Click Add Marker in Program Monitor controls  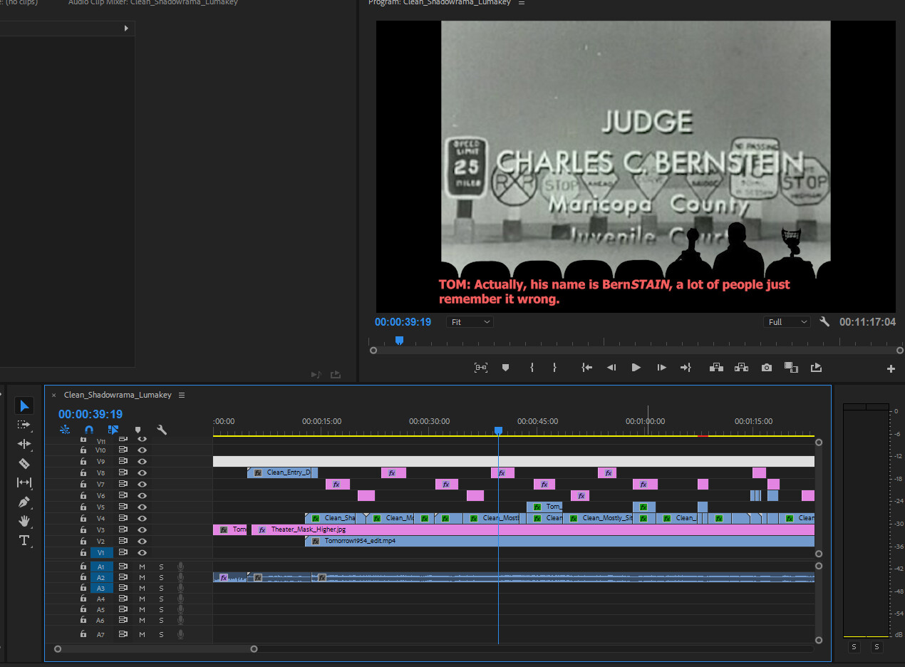(x=505, y=368)
